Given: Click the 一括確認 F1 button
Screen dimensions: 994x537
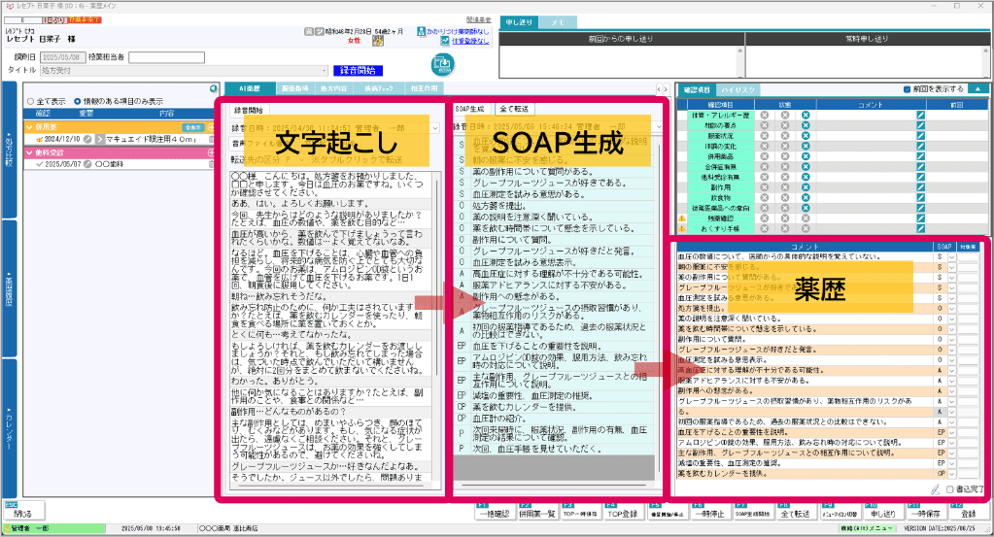Looking at the screenshot, I should coord(496,513).
